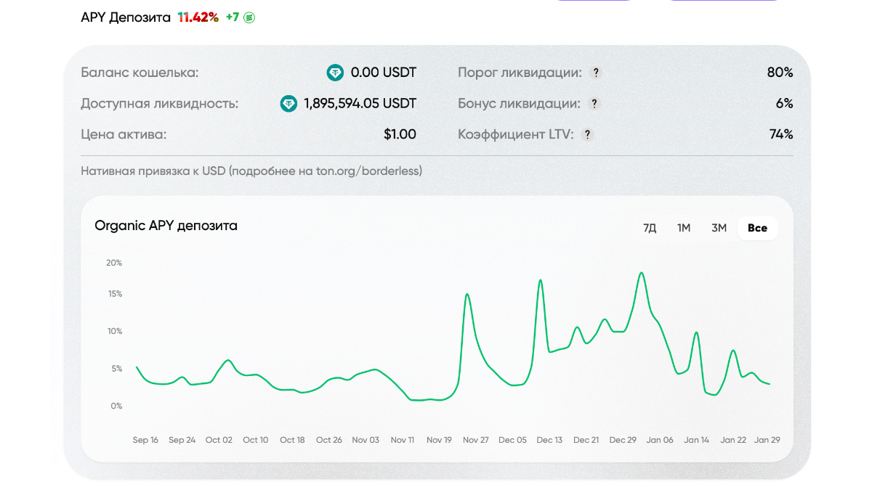This screenshot has height=490, width=872.
Task: Click the 11.42% deposit APY value
Action: (198, 17)
